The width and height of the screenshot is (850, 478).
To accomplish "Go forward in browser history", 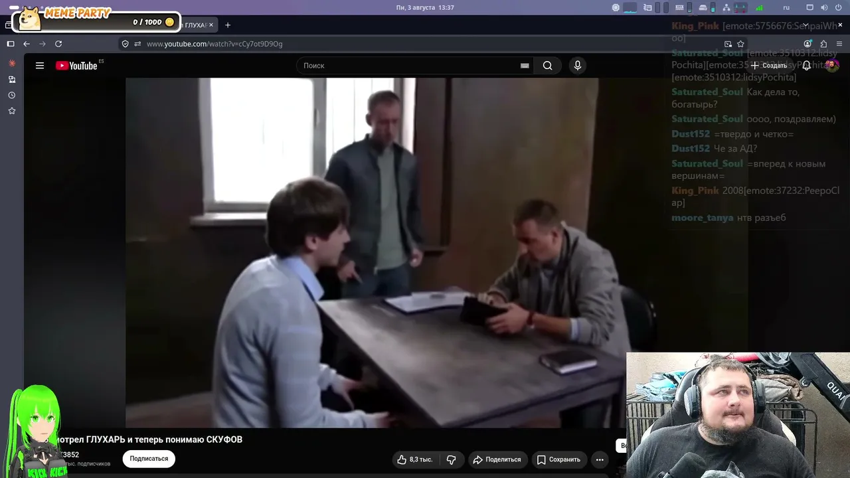I will pyautogui.click(x=42, y=44).
